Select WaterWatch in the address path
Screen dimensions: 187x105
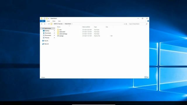68,24
